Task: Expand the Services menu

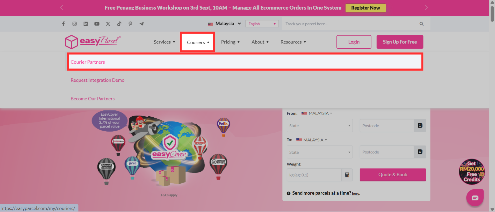Action: (164, 42)
